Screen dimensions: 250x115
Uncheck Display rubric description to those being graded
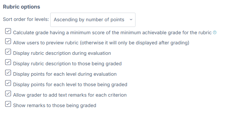pos(8,62)
